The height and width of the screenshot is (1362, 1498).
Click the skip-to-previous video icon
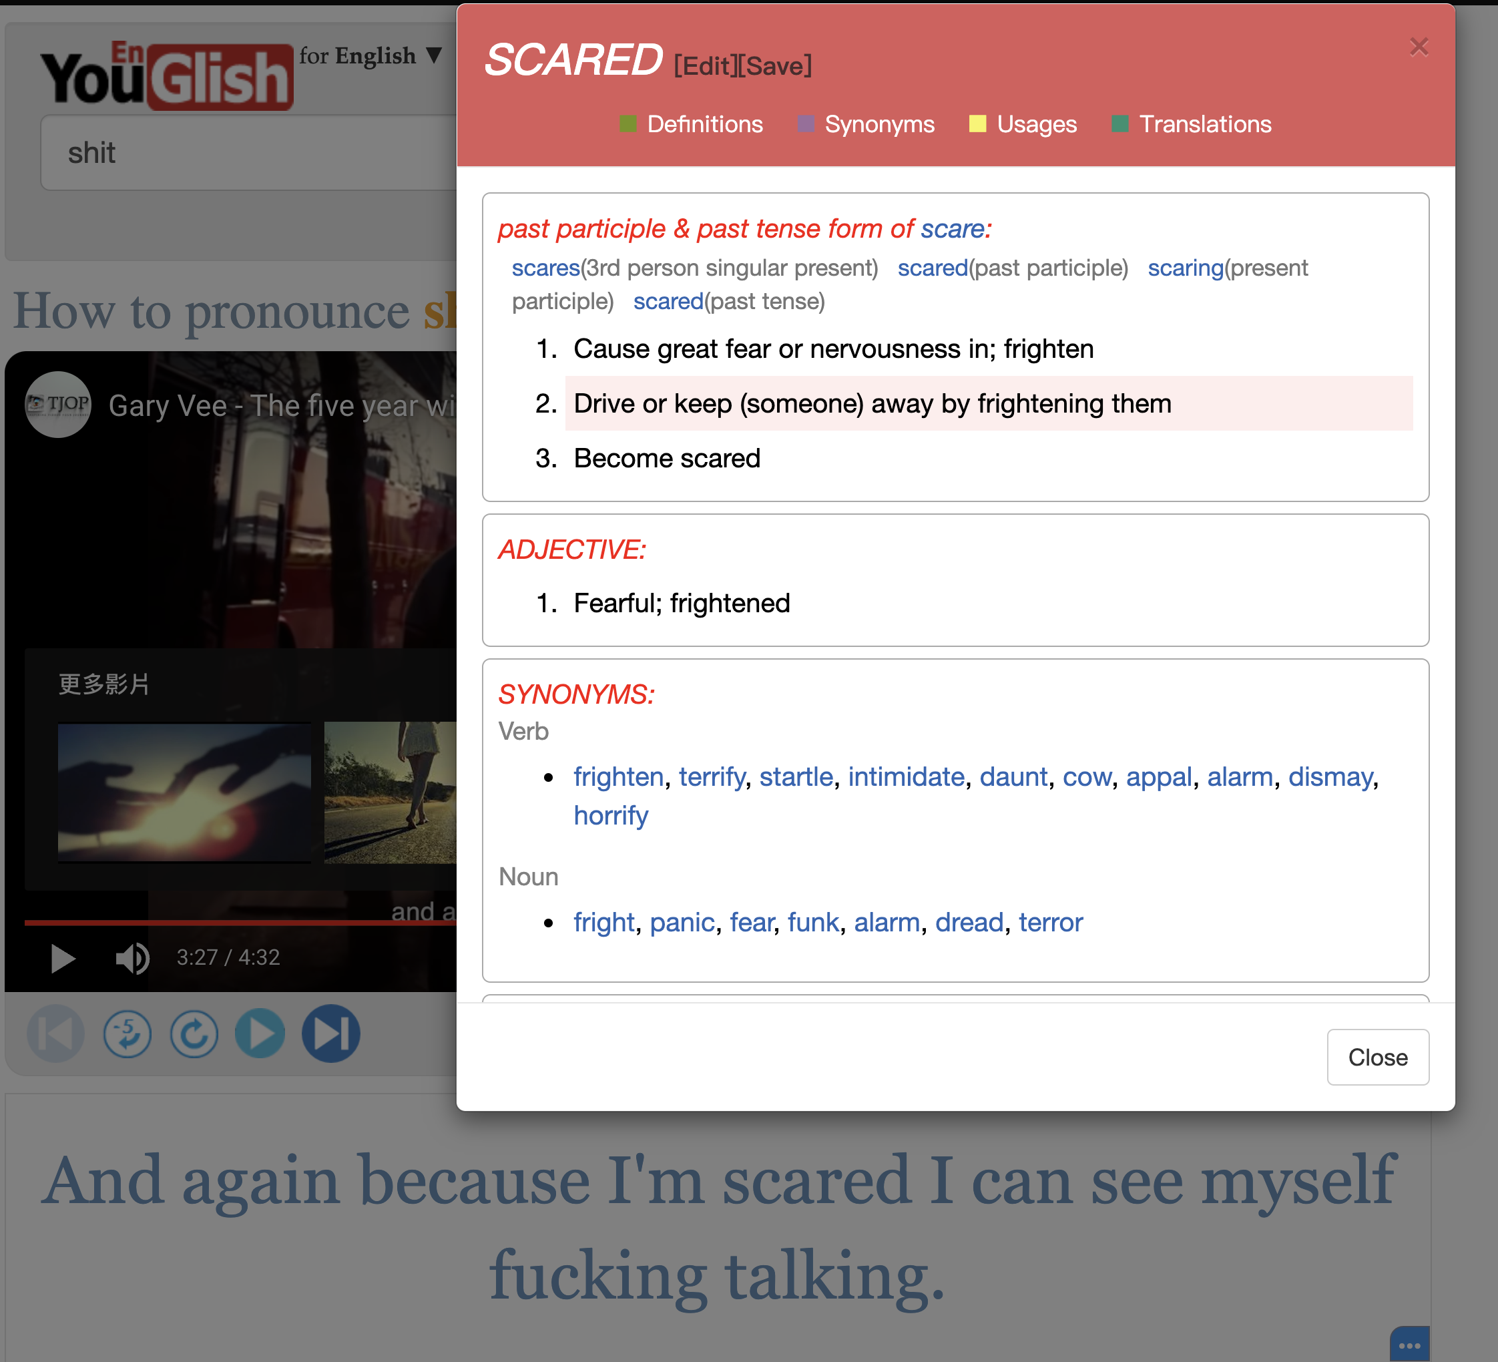pyautogui.click(x=55, y=1033)
